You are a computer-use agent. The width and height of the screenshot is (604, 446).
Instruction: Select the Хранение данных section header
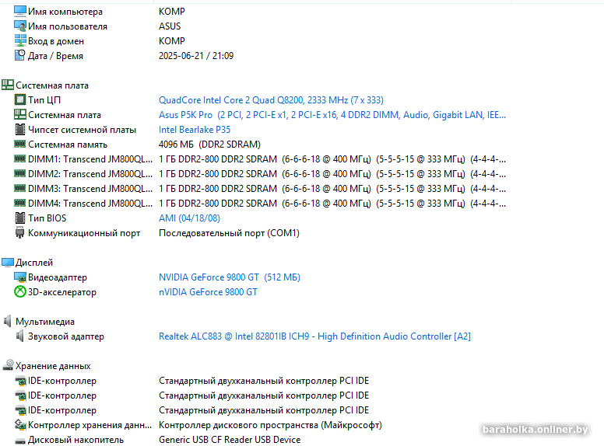click(x=53, y=366)
